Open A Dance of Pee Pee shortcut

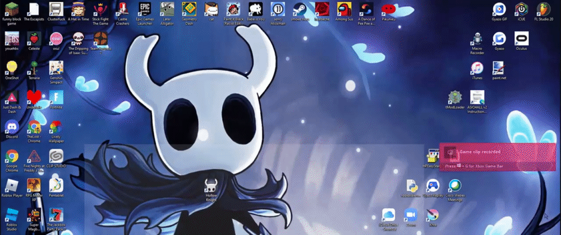[366, 13]
